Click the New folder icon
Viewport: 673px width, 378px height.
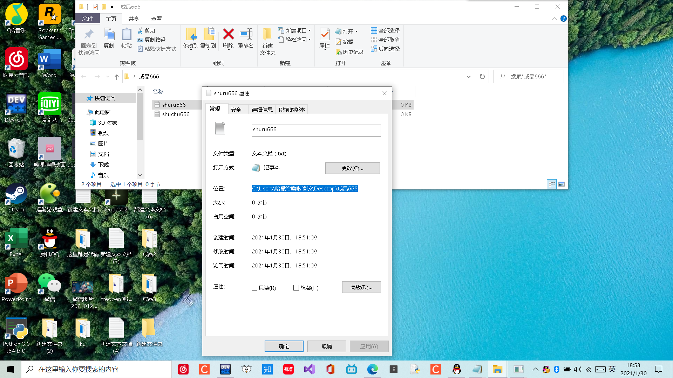click(267, 35)
